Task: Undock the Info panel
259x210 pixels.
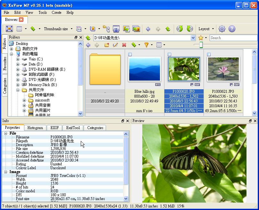Action: [123, 121]
